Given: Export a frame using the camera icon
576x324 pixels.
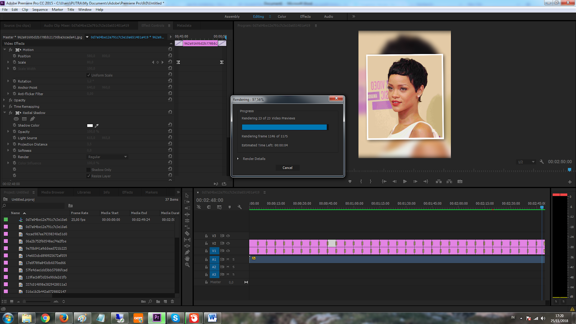Looking at the screenshot, I should 460,181.
